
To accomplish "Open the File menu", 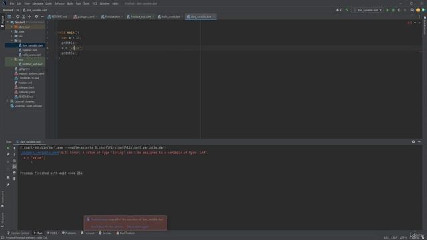I will point(12,3).
